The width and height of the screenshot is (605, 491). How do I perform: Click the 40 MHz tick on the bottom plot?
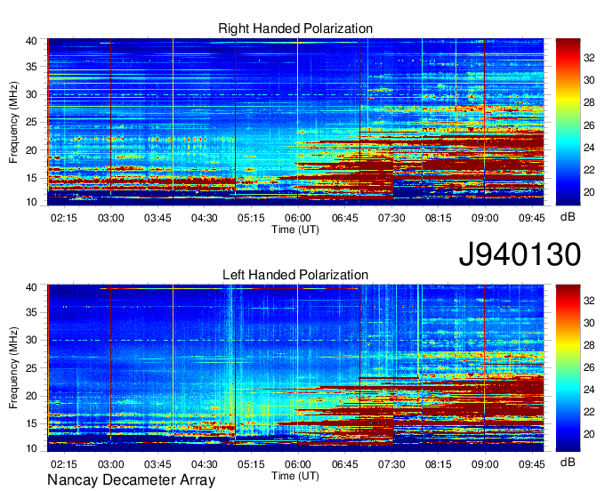tap(31, 287)
